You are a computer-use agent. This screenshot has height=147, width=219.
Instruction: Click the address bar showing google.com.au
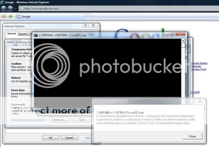coord(119,9)
